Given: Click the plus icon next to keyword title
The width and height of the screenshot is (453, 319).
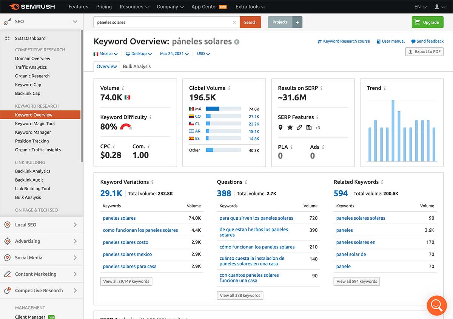Looking at the screenshot, I should coord(237,42).
